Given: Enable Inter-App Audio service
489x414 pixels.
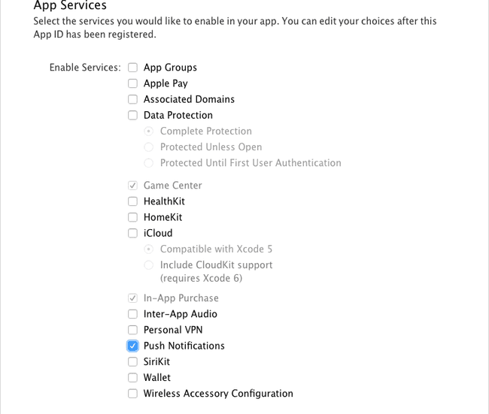Looking at the screenshot, I should (132, 314).
